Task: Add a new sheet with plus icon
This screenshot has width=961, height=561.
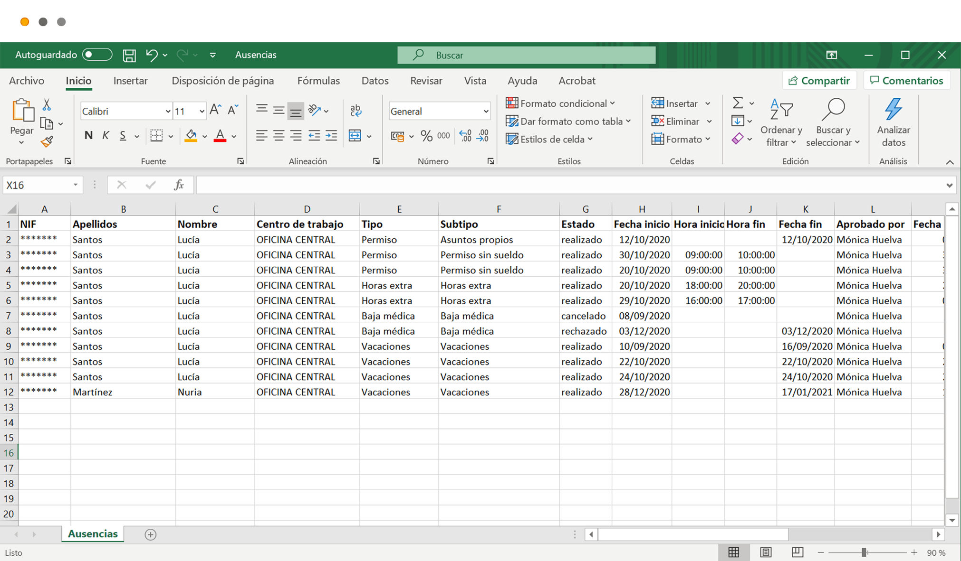Action: tap(150, 534)
